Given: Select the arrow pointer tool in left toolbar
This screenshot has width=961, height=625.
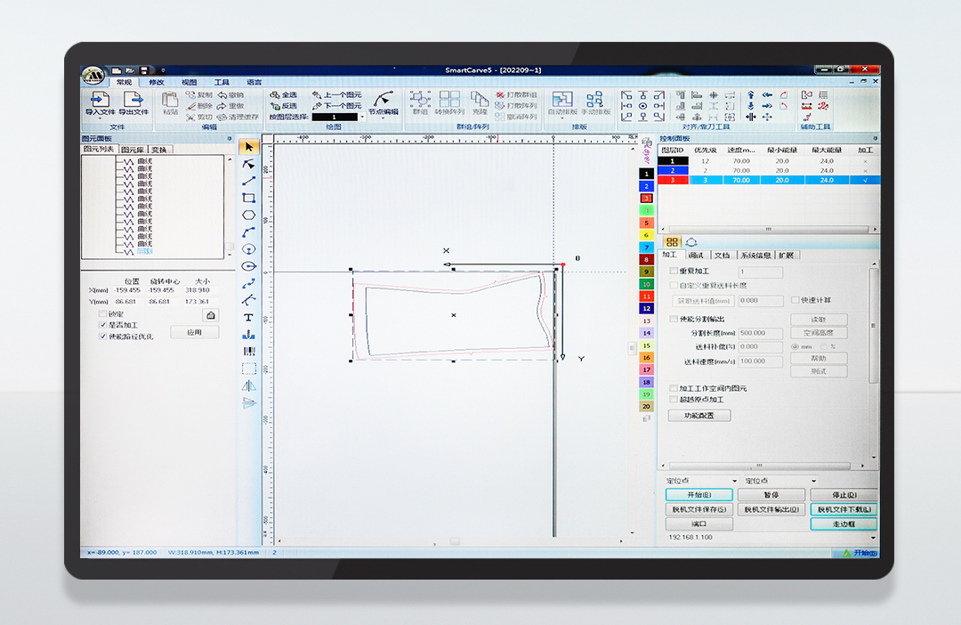Looking at the screenshot, I should [x=249, y=147].
